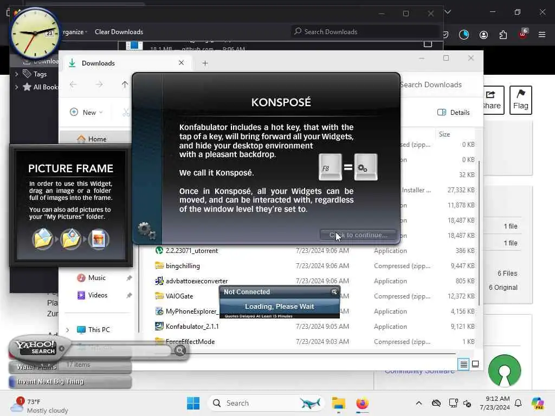Image resolution: width=555 pixels, height=416 pixels.
Task: Open Music in File Explorer sidebar
Action: 97,278
